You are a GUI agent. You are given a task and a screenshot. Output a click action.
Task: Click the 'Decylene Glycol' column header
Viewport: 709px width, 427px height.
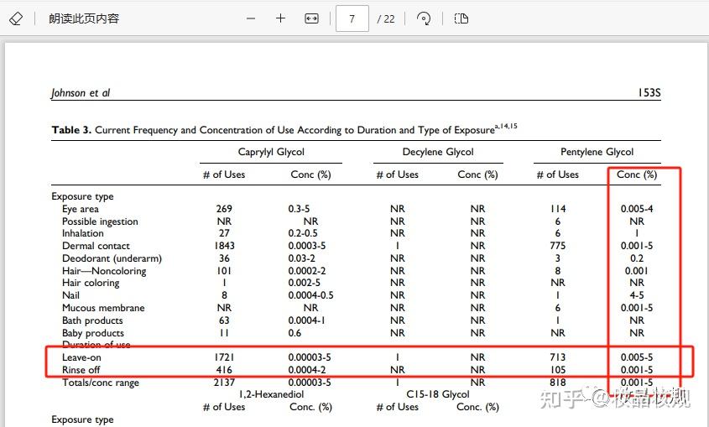[438, 152]
